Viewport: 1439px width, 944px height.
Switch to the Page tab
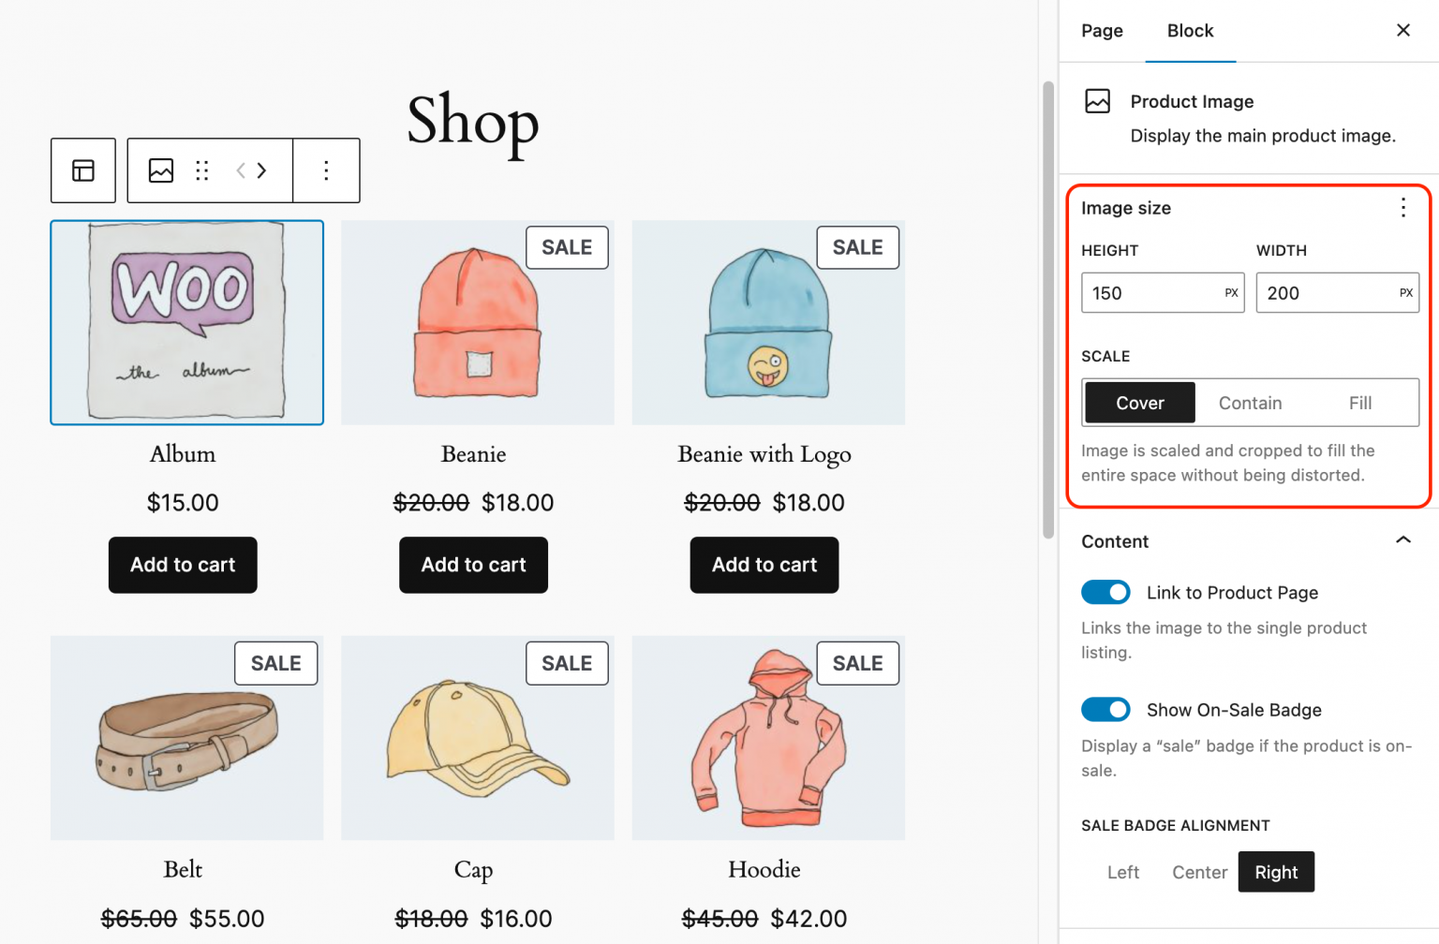pyautogui.click(x=1102, y=30)
